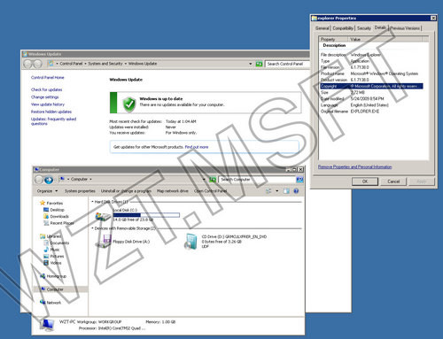
Task: Select File description row in Details
Action: 371,55
